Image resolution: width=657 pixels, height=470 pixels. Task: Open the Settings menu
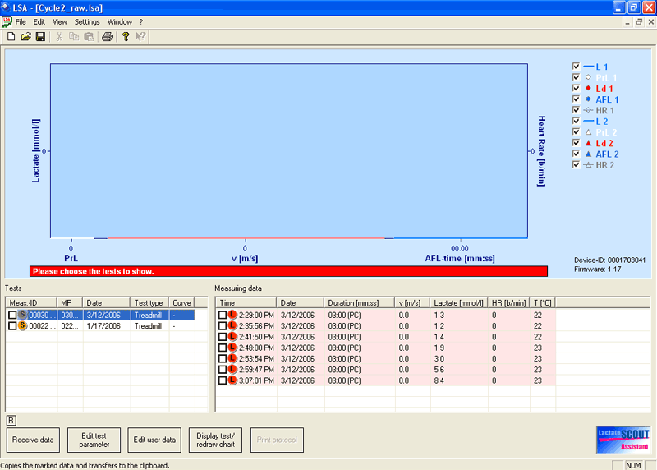[87, 21]
